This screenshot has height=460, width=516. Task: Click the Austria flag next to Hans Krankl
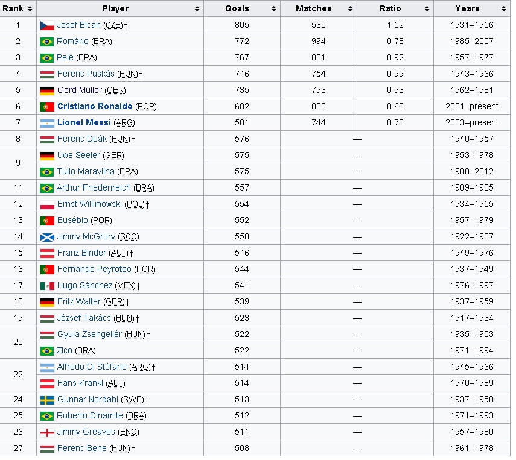coord(47,383)
